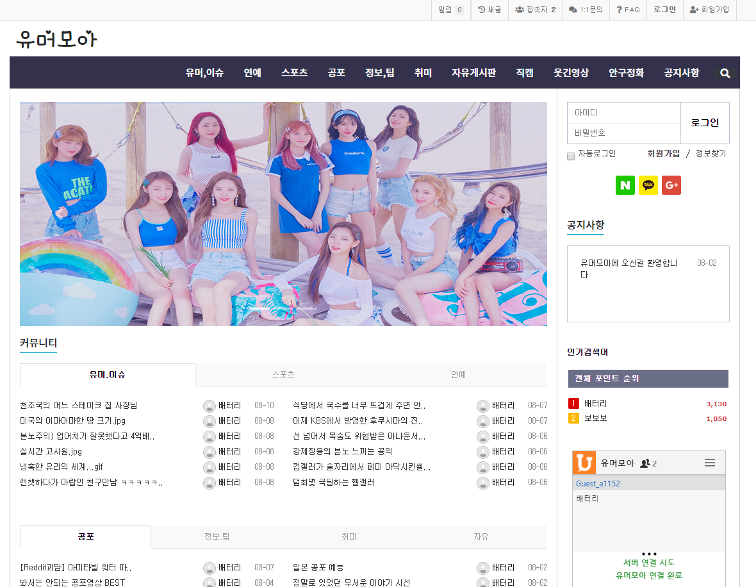This screenshot has width=756, height=587.
Task: Switch to the 정보,팁 tab
Action: 217,537
